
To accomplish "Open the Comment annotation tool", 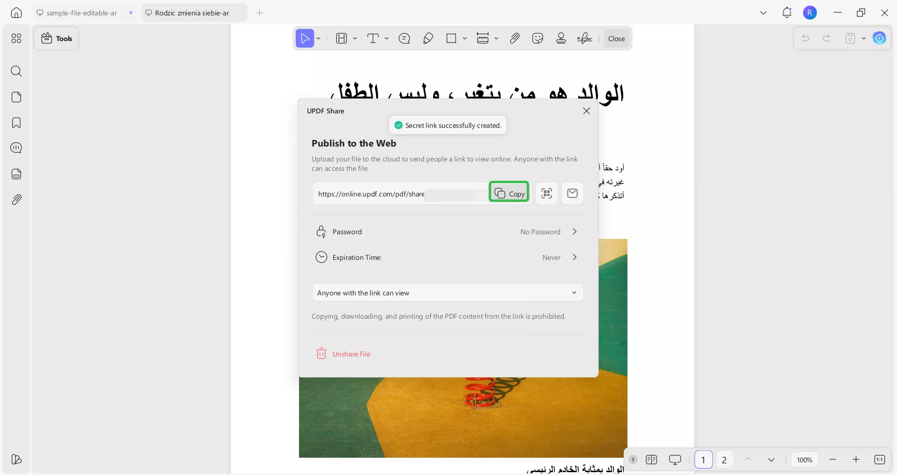I will tap(405, 38).
